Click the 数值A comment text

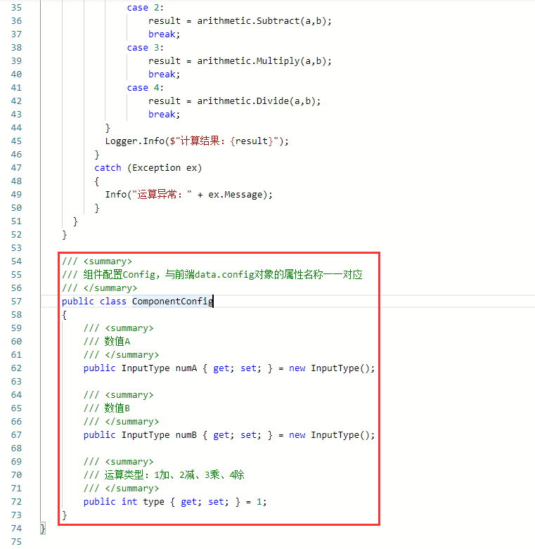117,342
